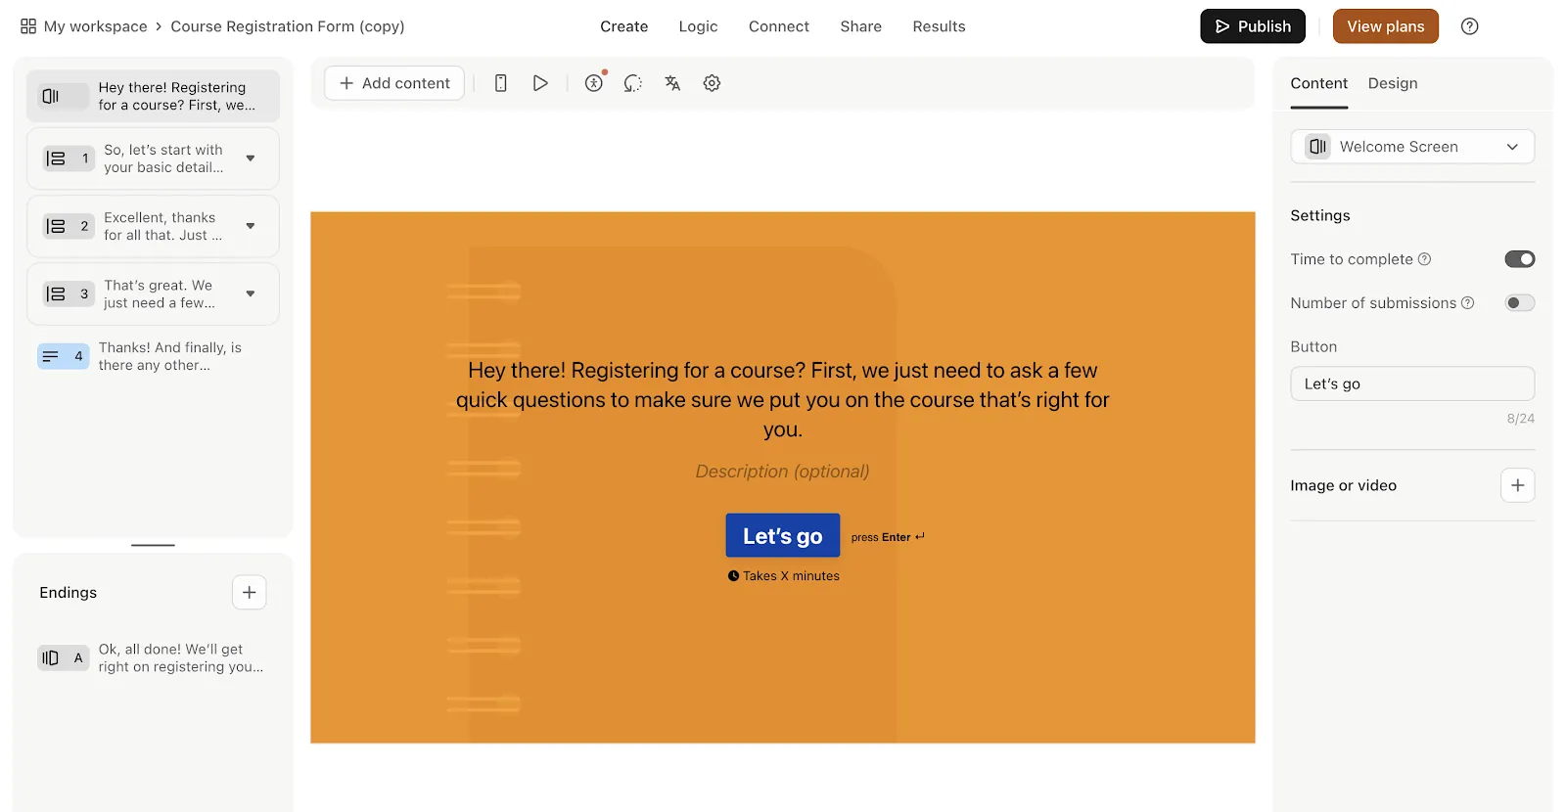Open the mobile preview icon

coord(500,83)
